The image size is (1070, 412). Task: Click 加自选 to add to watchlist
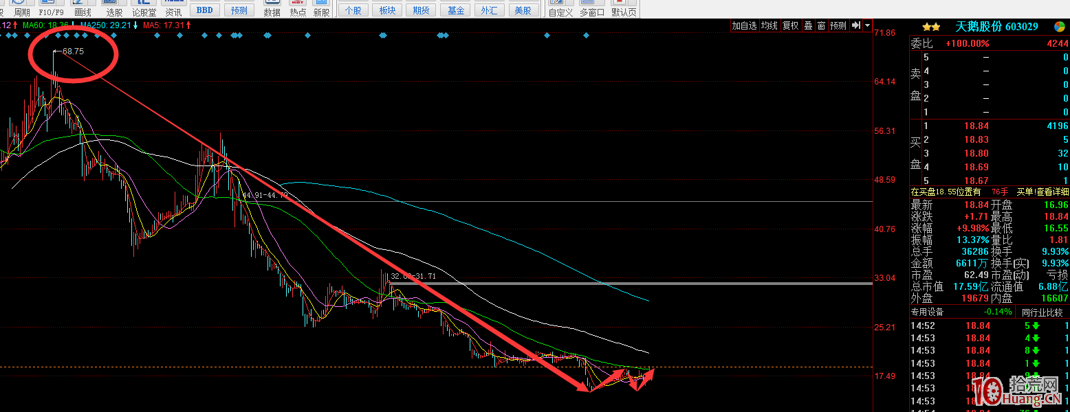[x=744, y=25]
